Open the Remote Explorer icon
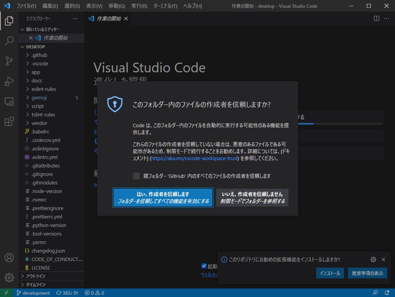The image size is (395, 297). point(8,101)
